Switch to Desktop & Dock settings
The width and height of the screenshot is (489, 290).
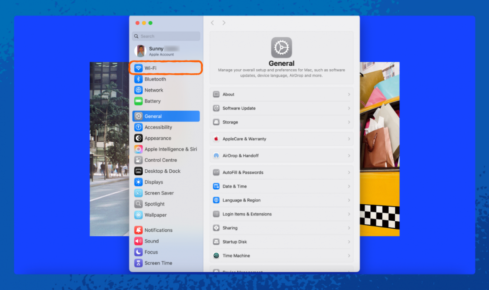(x=162, y=171)
